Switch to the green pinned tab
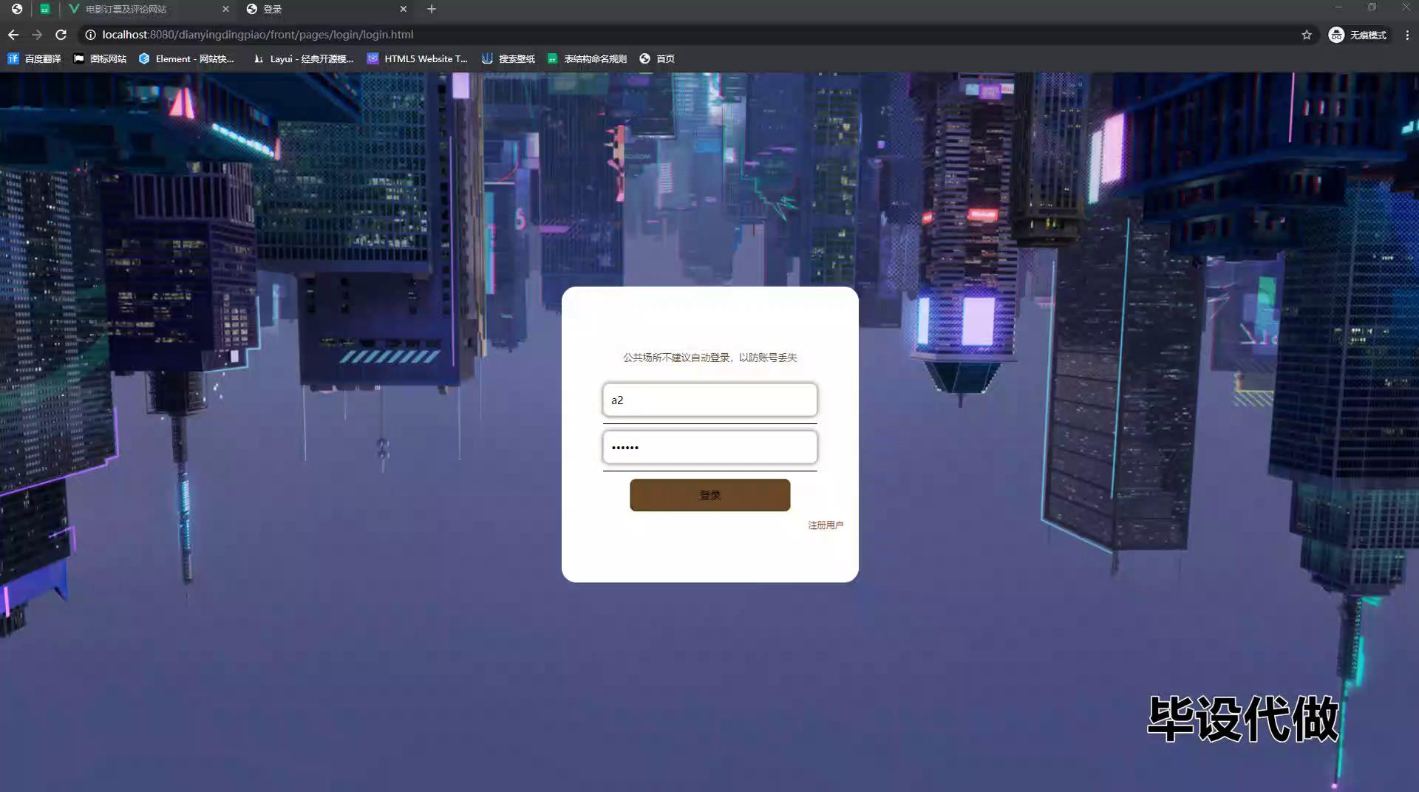The height and width of the screenshot is (792, 1419). (x=45, y=9)
